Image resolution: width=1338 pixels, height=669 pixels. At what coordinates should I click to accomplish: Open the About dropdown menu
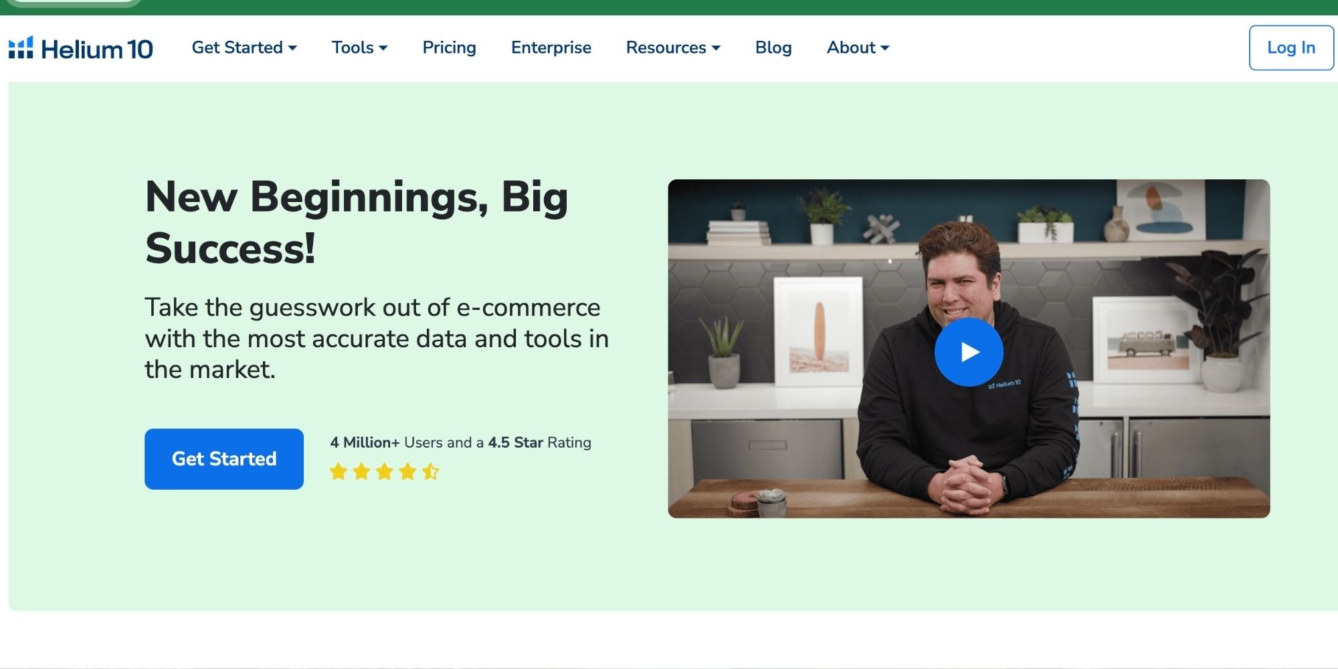point(858,47)
